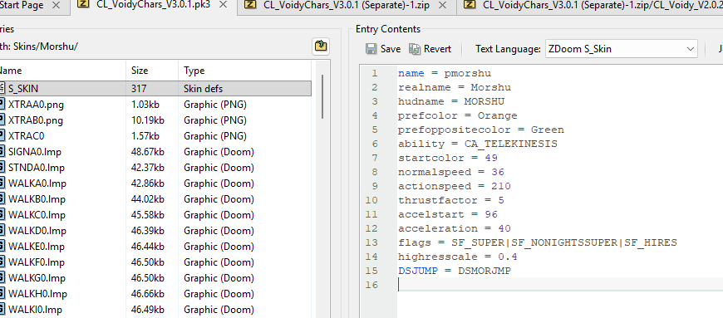Screen dimensions: 723x318
Task: Click the XTRAA0.png entry icon
Action: (2, 104)
